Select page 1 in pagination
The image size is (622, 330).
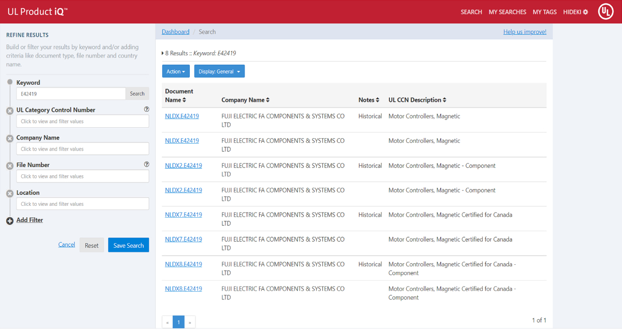[x=178, y=322]
